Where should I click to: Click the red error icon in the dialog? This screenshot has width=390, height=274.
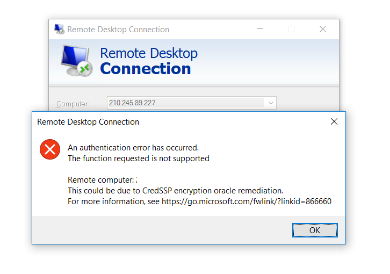coord(50,149)
